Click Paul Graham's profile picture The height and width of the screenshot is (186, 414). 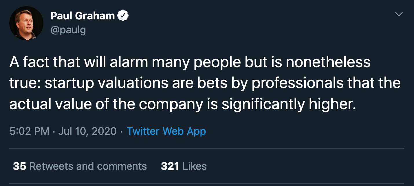(x=26, y=23)
